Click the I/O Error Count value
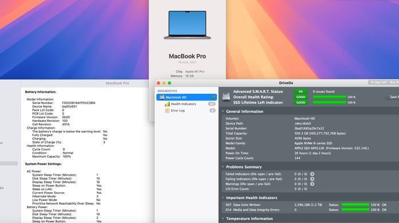Viewport: 399px width, 223px height. pyautogui.click(x=301, y=189)
